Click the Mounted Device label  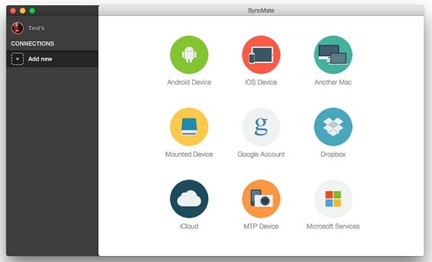click(189, 154)
